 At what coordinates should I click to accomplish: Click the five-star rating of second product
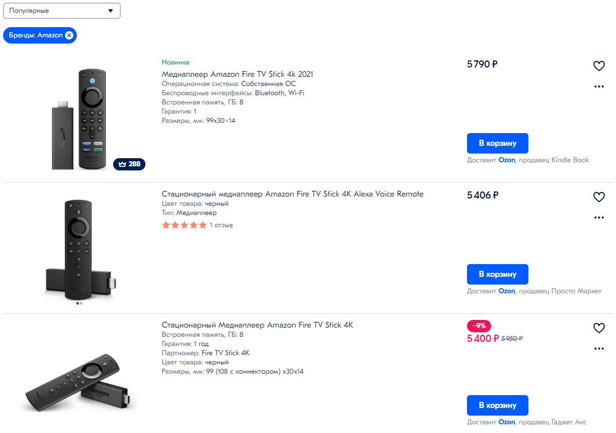click(184, 225)
